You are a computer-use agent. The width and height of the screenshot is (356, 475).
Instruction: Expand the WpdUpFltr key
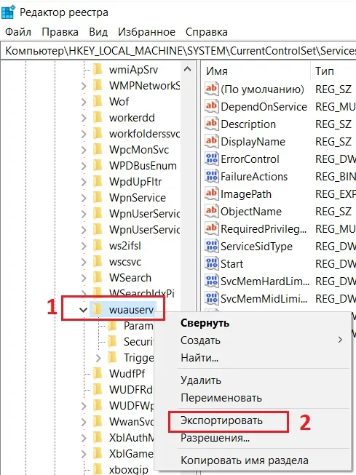(x=84, y=182)
